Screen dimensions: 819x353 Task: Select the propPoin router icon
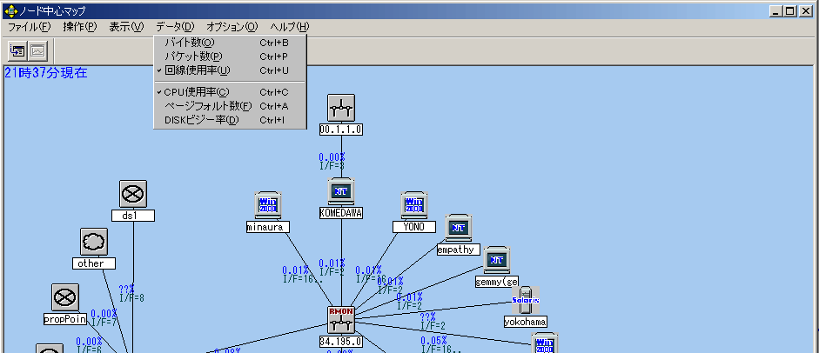[x=65, y=297]
